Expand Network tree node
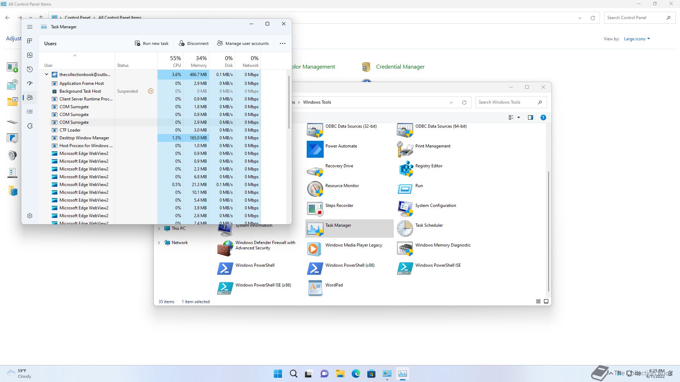Image resolution: width=680 pixels, height=382 pixels. pyautogui.click(x=159, y=243)
